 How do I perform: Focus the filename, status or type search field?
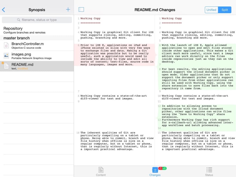[x=37, y=20]
